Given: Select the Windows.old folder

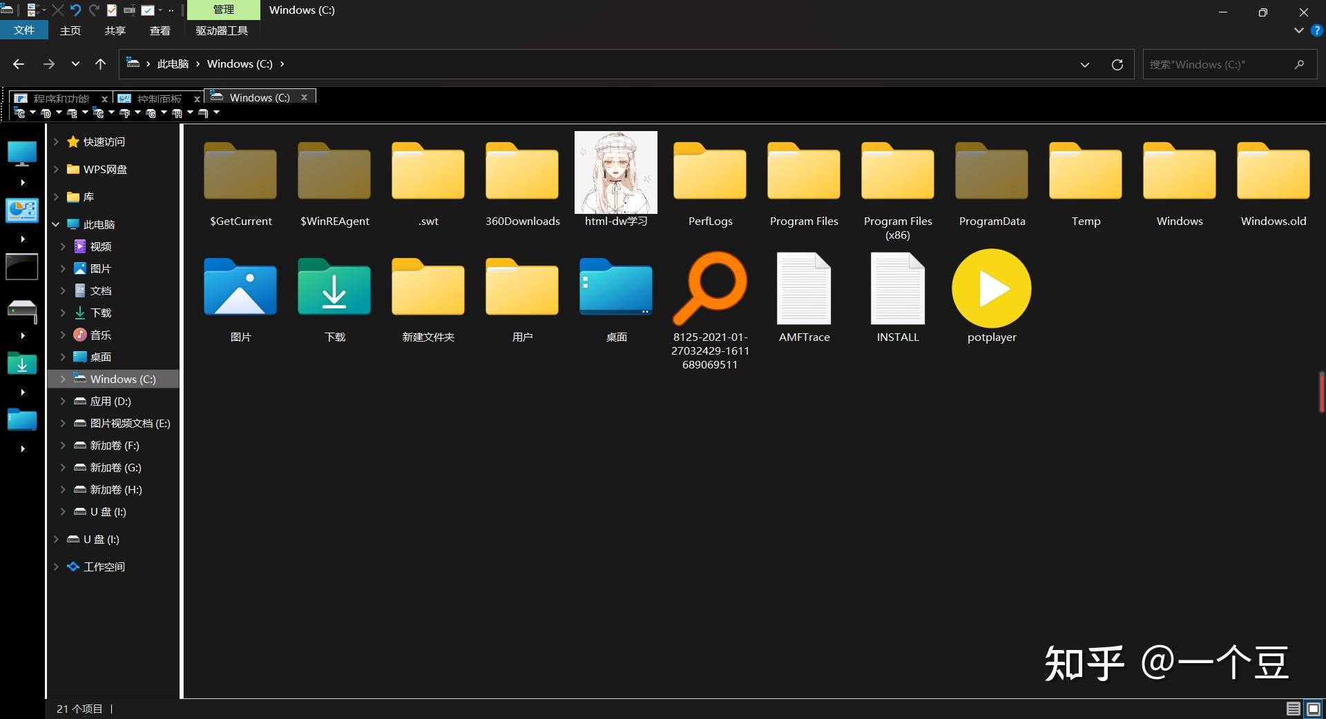Looking at the screenshot, I should (x=1274, y=181).
